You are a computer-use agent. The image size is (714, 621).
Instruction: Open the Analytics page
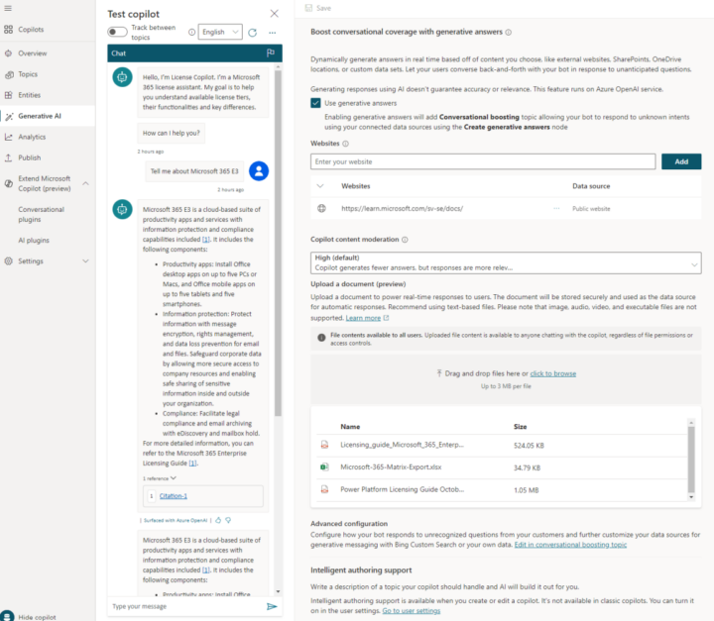coord(32,137)
